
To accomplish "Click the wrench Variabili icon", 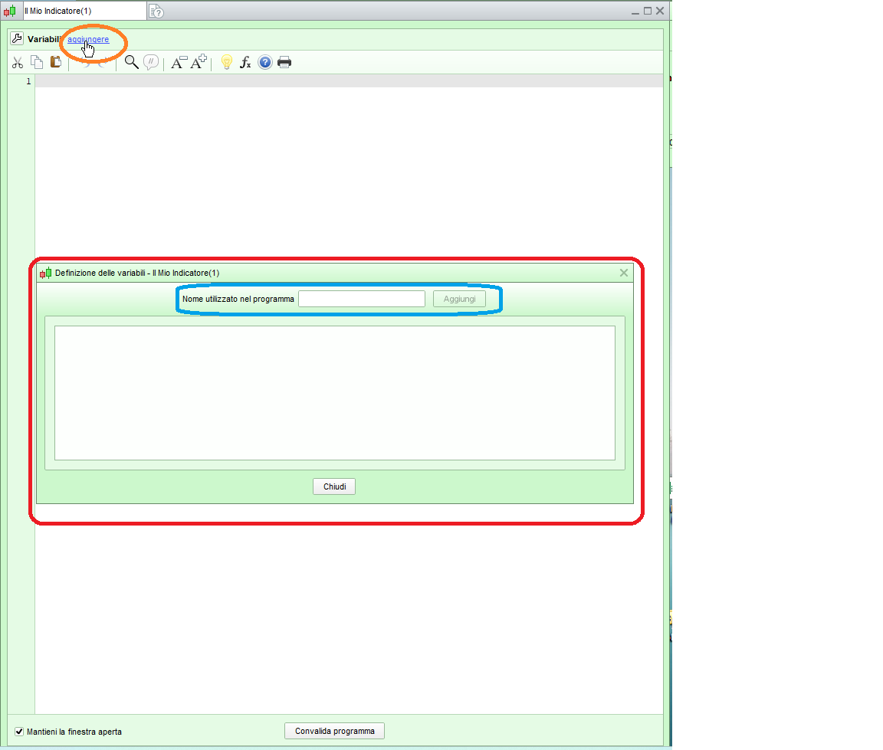I will 17,39.
